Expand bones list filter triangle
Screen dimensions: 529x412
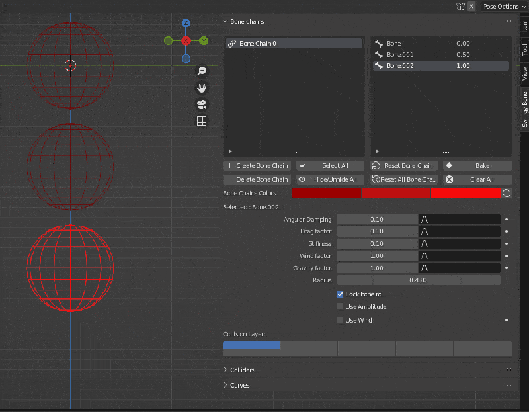[x=378, y=151]
